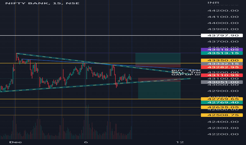Select the red 43282.95 price tag
The width and height of the screenshot is (246, 145).
point(222,67)
